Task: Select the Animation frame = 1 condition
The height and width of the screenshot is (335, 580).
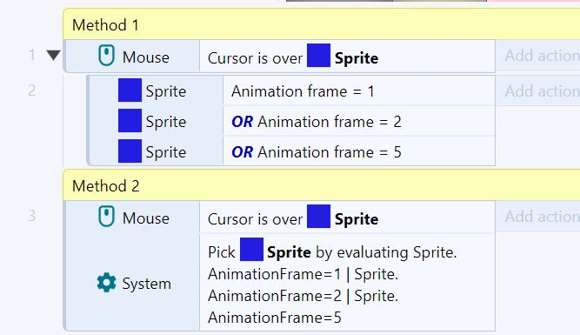Action: [359, 90]
